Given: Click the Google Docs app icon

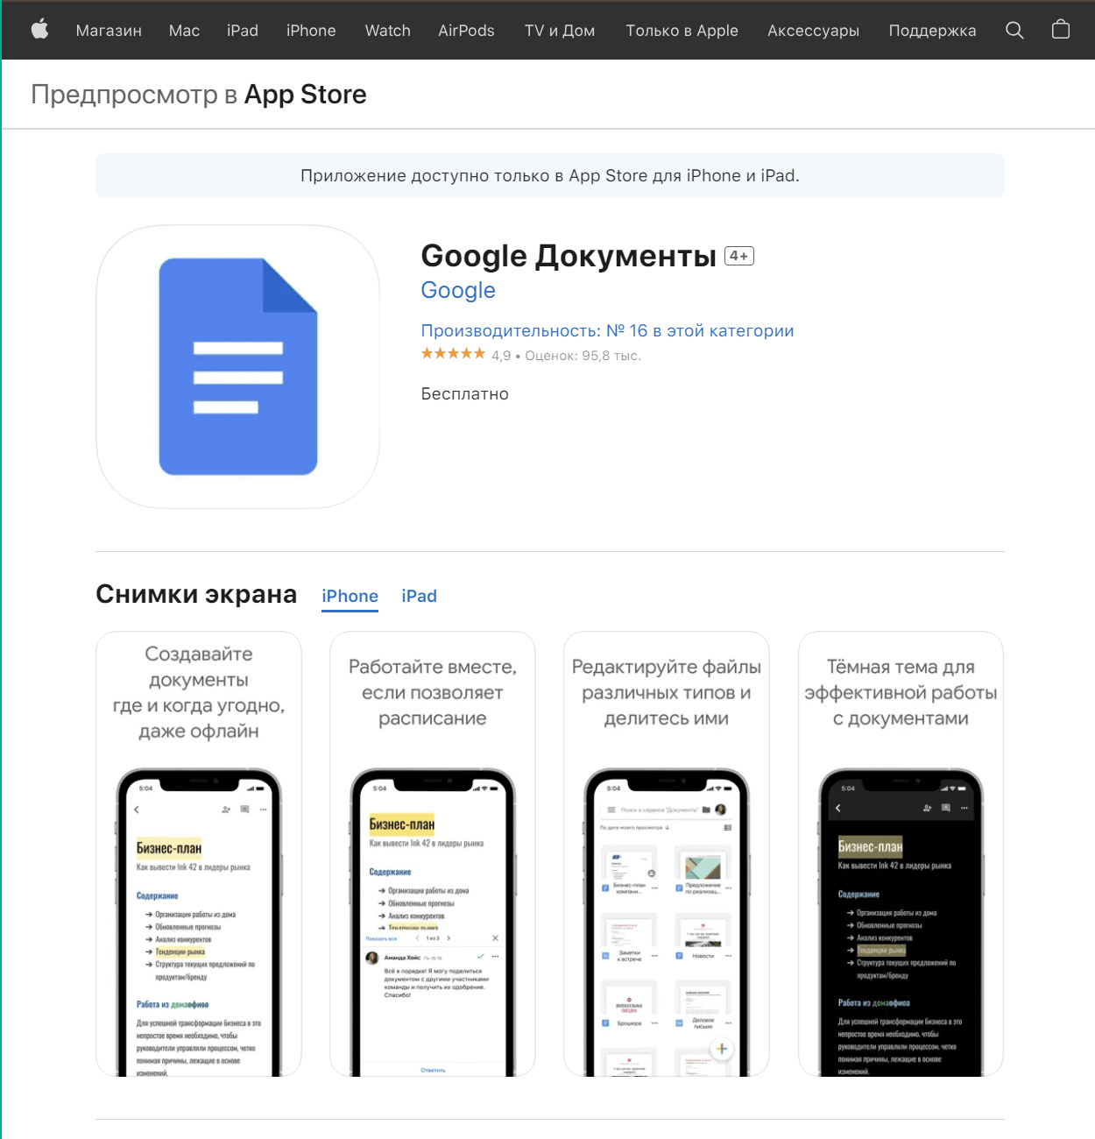Looking at the screenshot, I should [237, 366].
